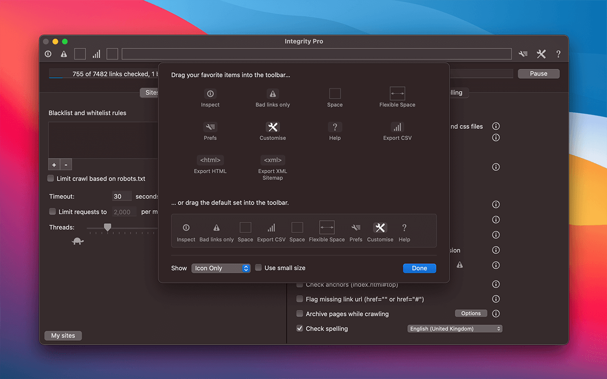Pick Flexible Space item in favorites palette
Image resolution: width=607 pixels, height=379 pixels.
click(397, 97)
